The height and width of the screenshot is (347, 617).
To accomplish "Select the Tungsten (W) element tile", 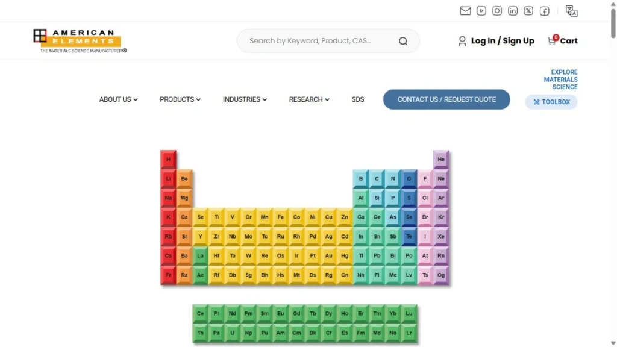I will (248, 255).
